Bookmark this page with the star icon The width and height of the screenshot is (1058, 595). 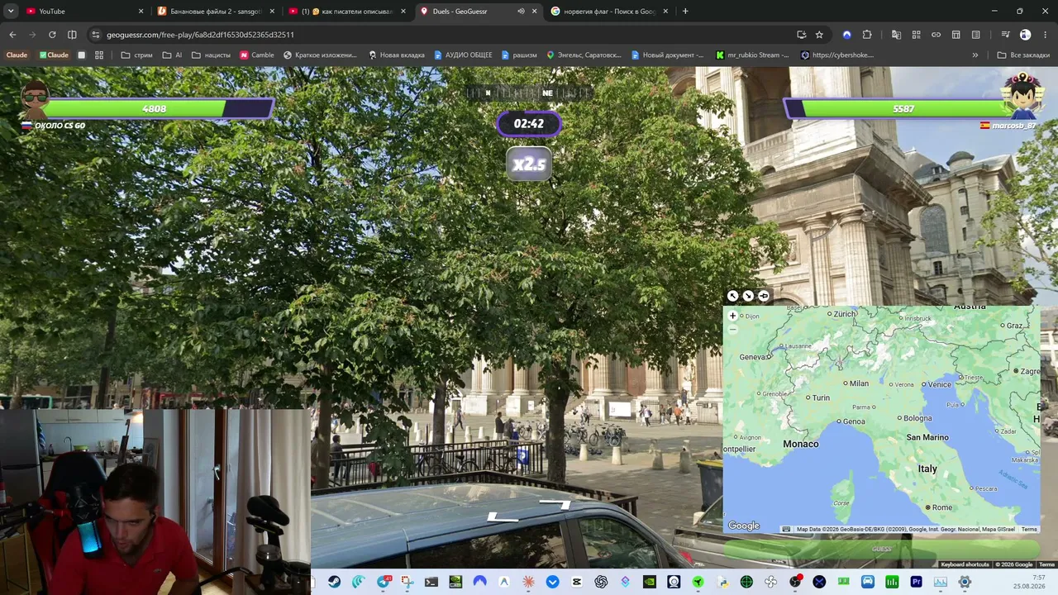[x=819, y=35]
